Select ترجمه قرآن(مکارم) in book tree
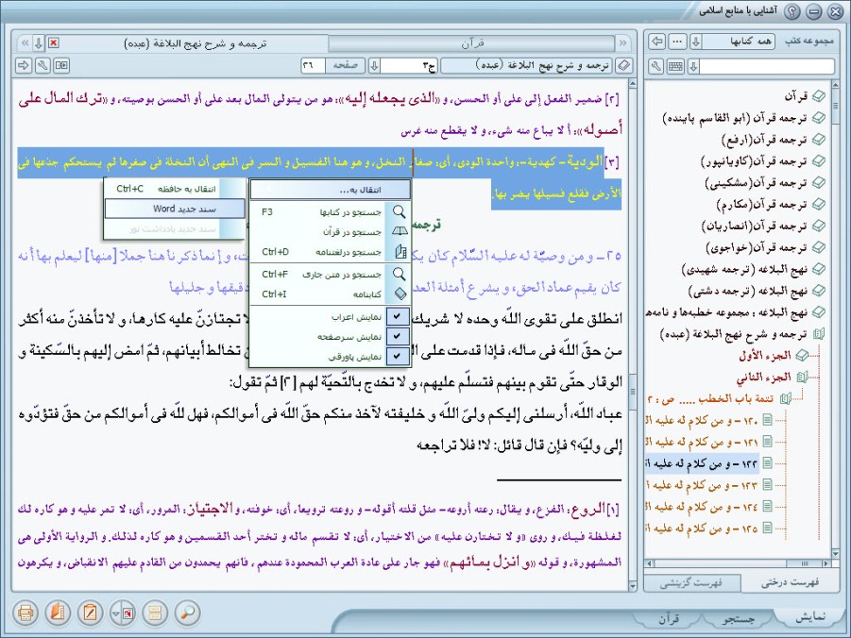The image size is (851, 638). click(761, 204)
